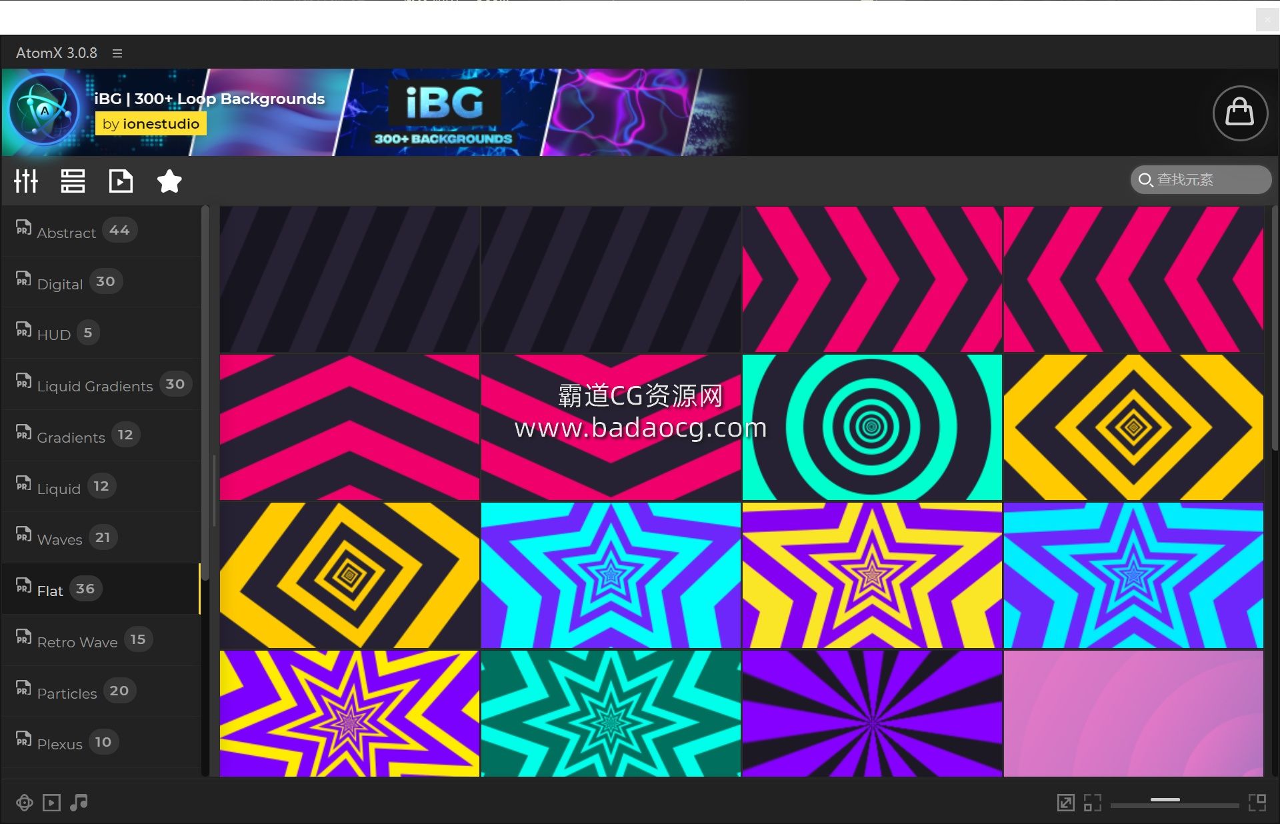
Task: Click the expand/export arrow icon in footer
Action: click(x=1066, y=803)
